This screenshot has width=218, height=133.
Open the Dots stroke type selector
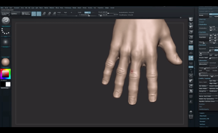(6, 32)
